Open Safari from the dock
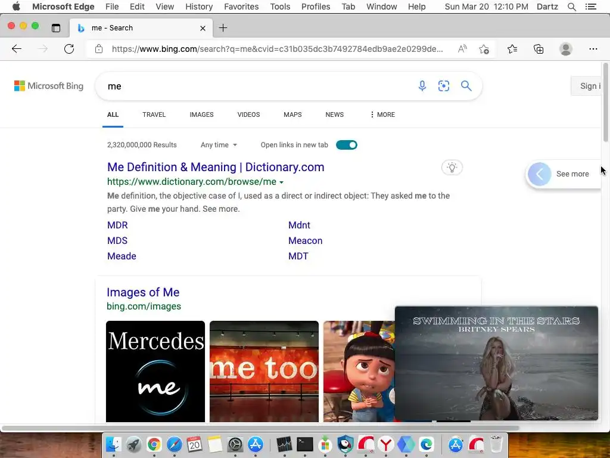Image resolution: width=610 pixels, height=458 pixels. tap(175, 444)
